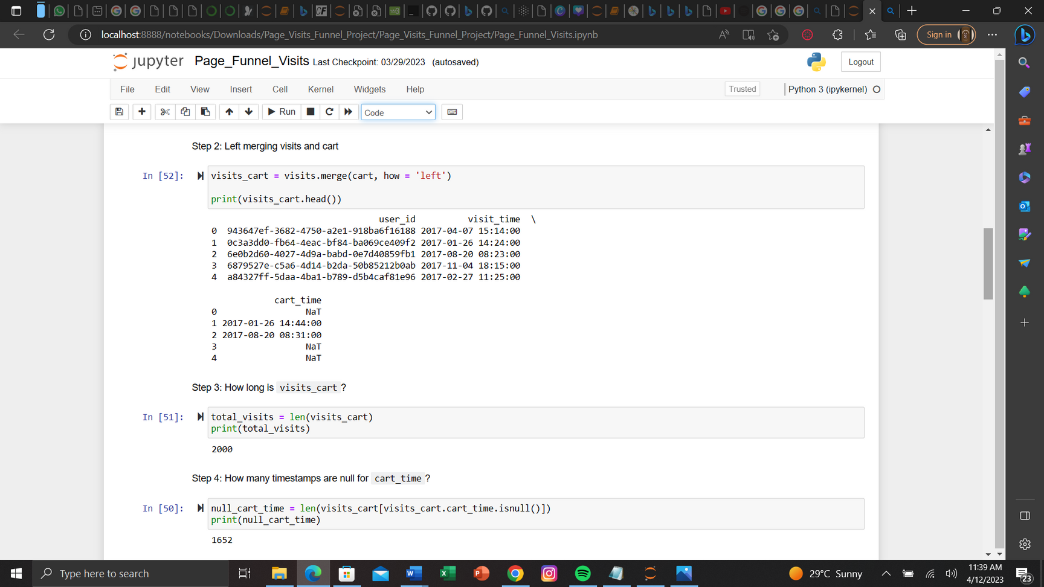Open the Widgets menu
The height and width of the screenshot is (587, 1044).
click(370, 89)
